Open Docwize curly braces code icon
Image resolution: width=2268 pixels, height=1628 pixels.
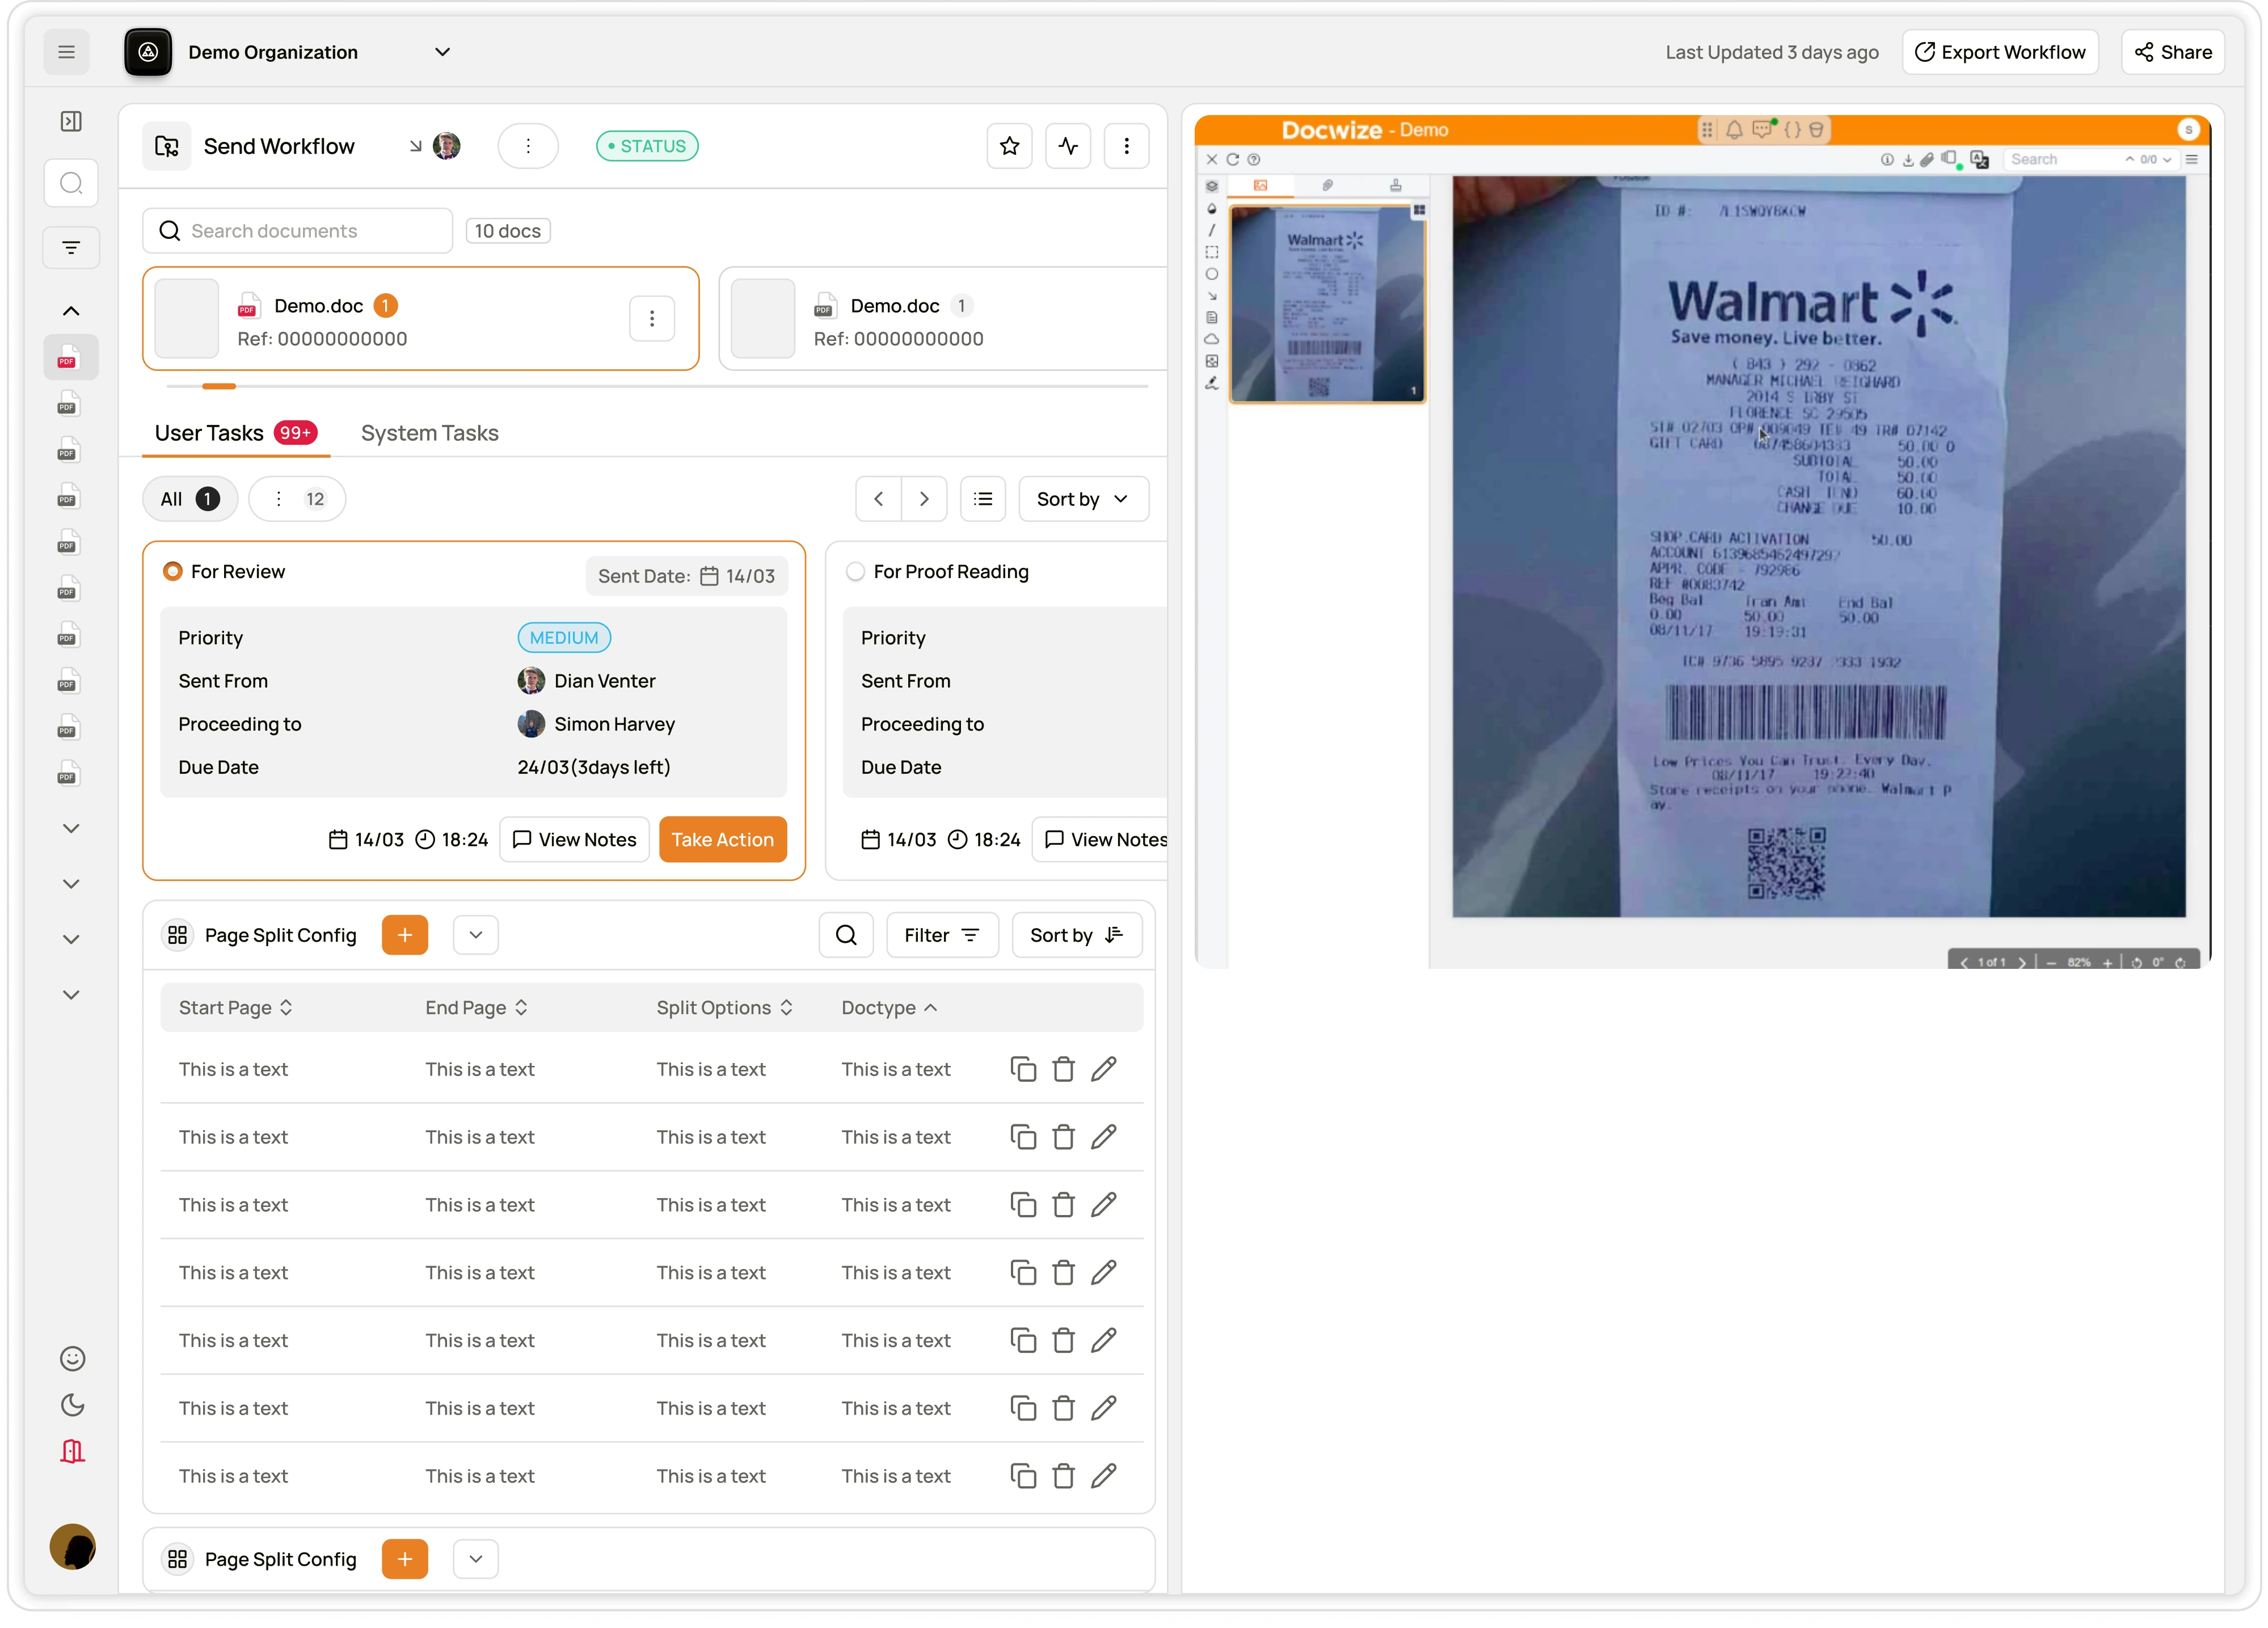(1792, 130)
